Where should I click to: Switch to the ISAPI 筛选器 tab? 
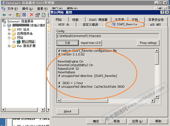pyautogui.click(x=98, y=20)
